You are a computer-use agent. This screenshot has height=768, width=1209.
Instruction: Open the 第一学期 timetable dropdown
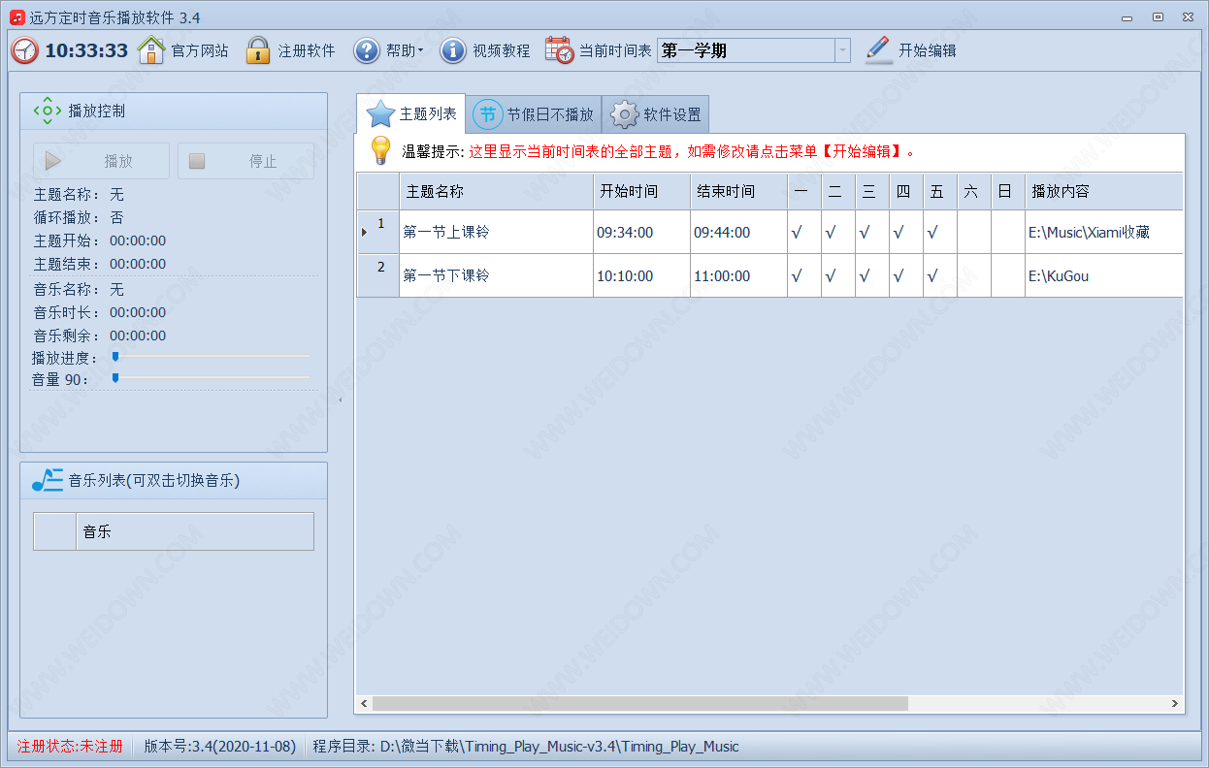[842, 50]
